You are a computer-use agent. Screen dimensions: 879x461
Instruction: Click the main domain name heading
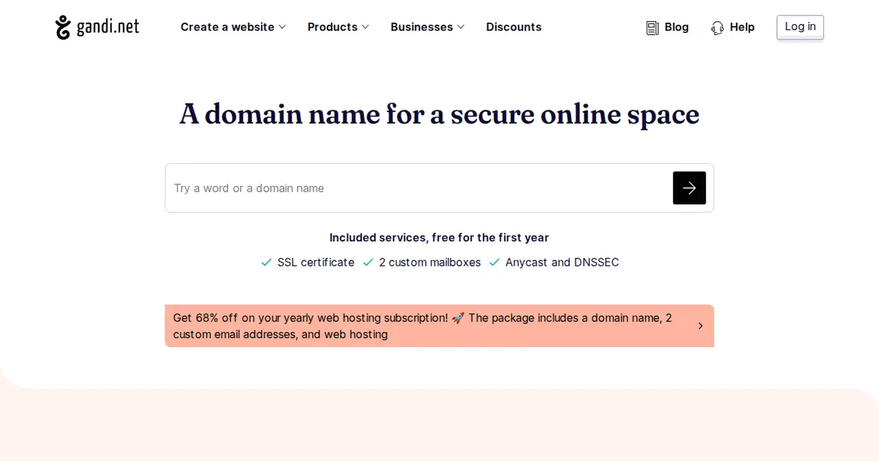439,114
